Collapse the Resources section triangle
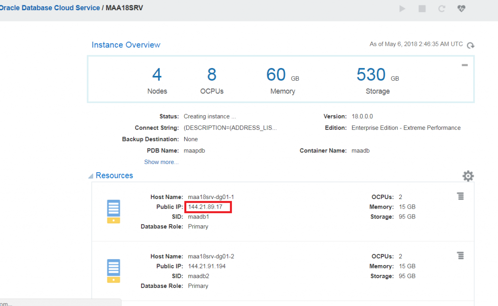498x306 pixels. click(x=91, y=176)
